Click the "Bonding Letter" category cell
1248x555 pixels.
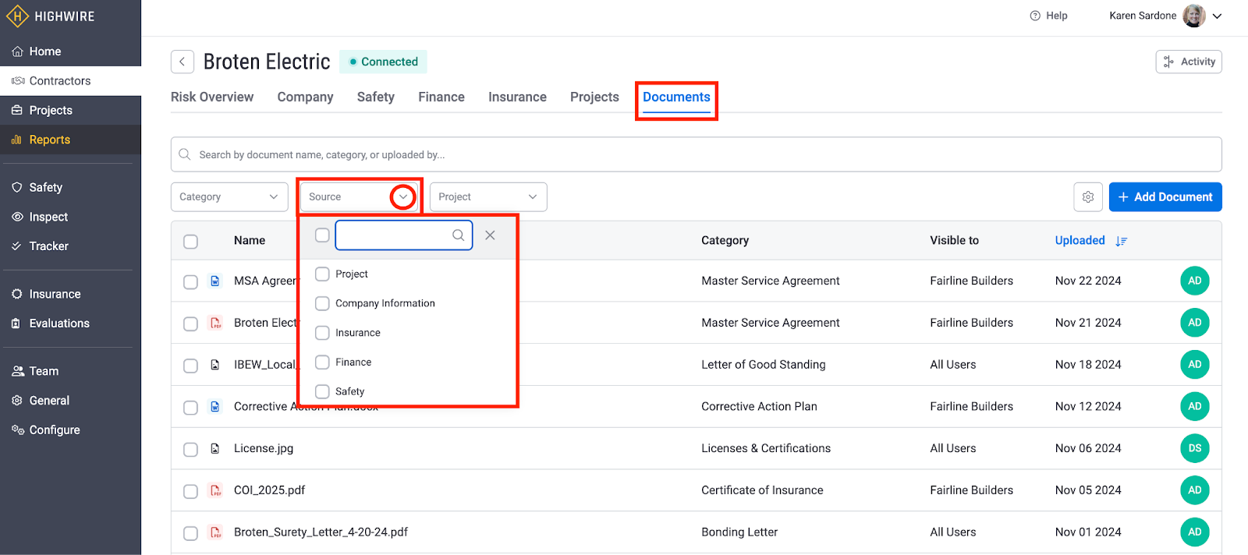[739, 532]
